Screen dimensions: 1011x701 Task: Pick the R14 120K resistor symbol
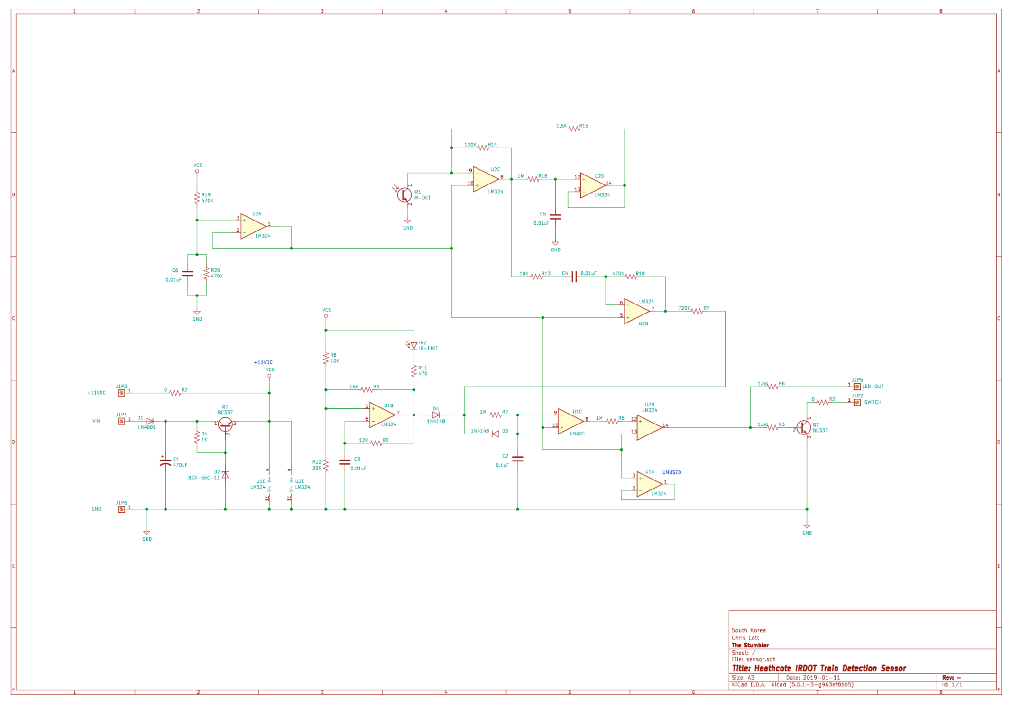(x=483, y=148)
